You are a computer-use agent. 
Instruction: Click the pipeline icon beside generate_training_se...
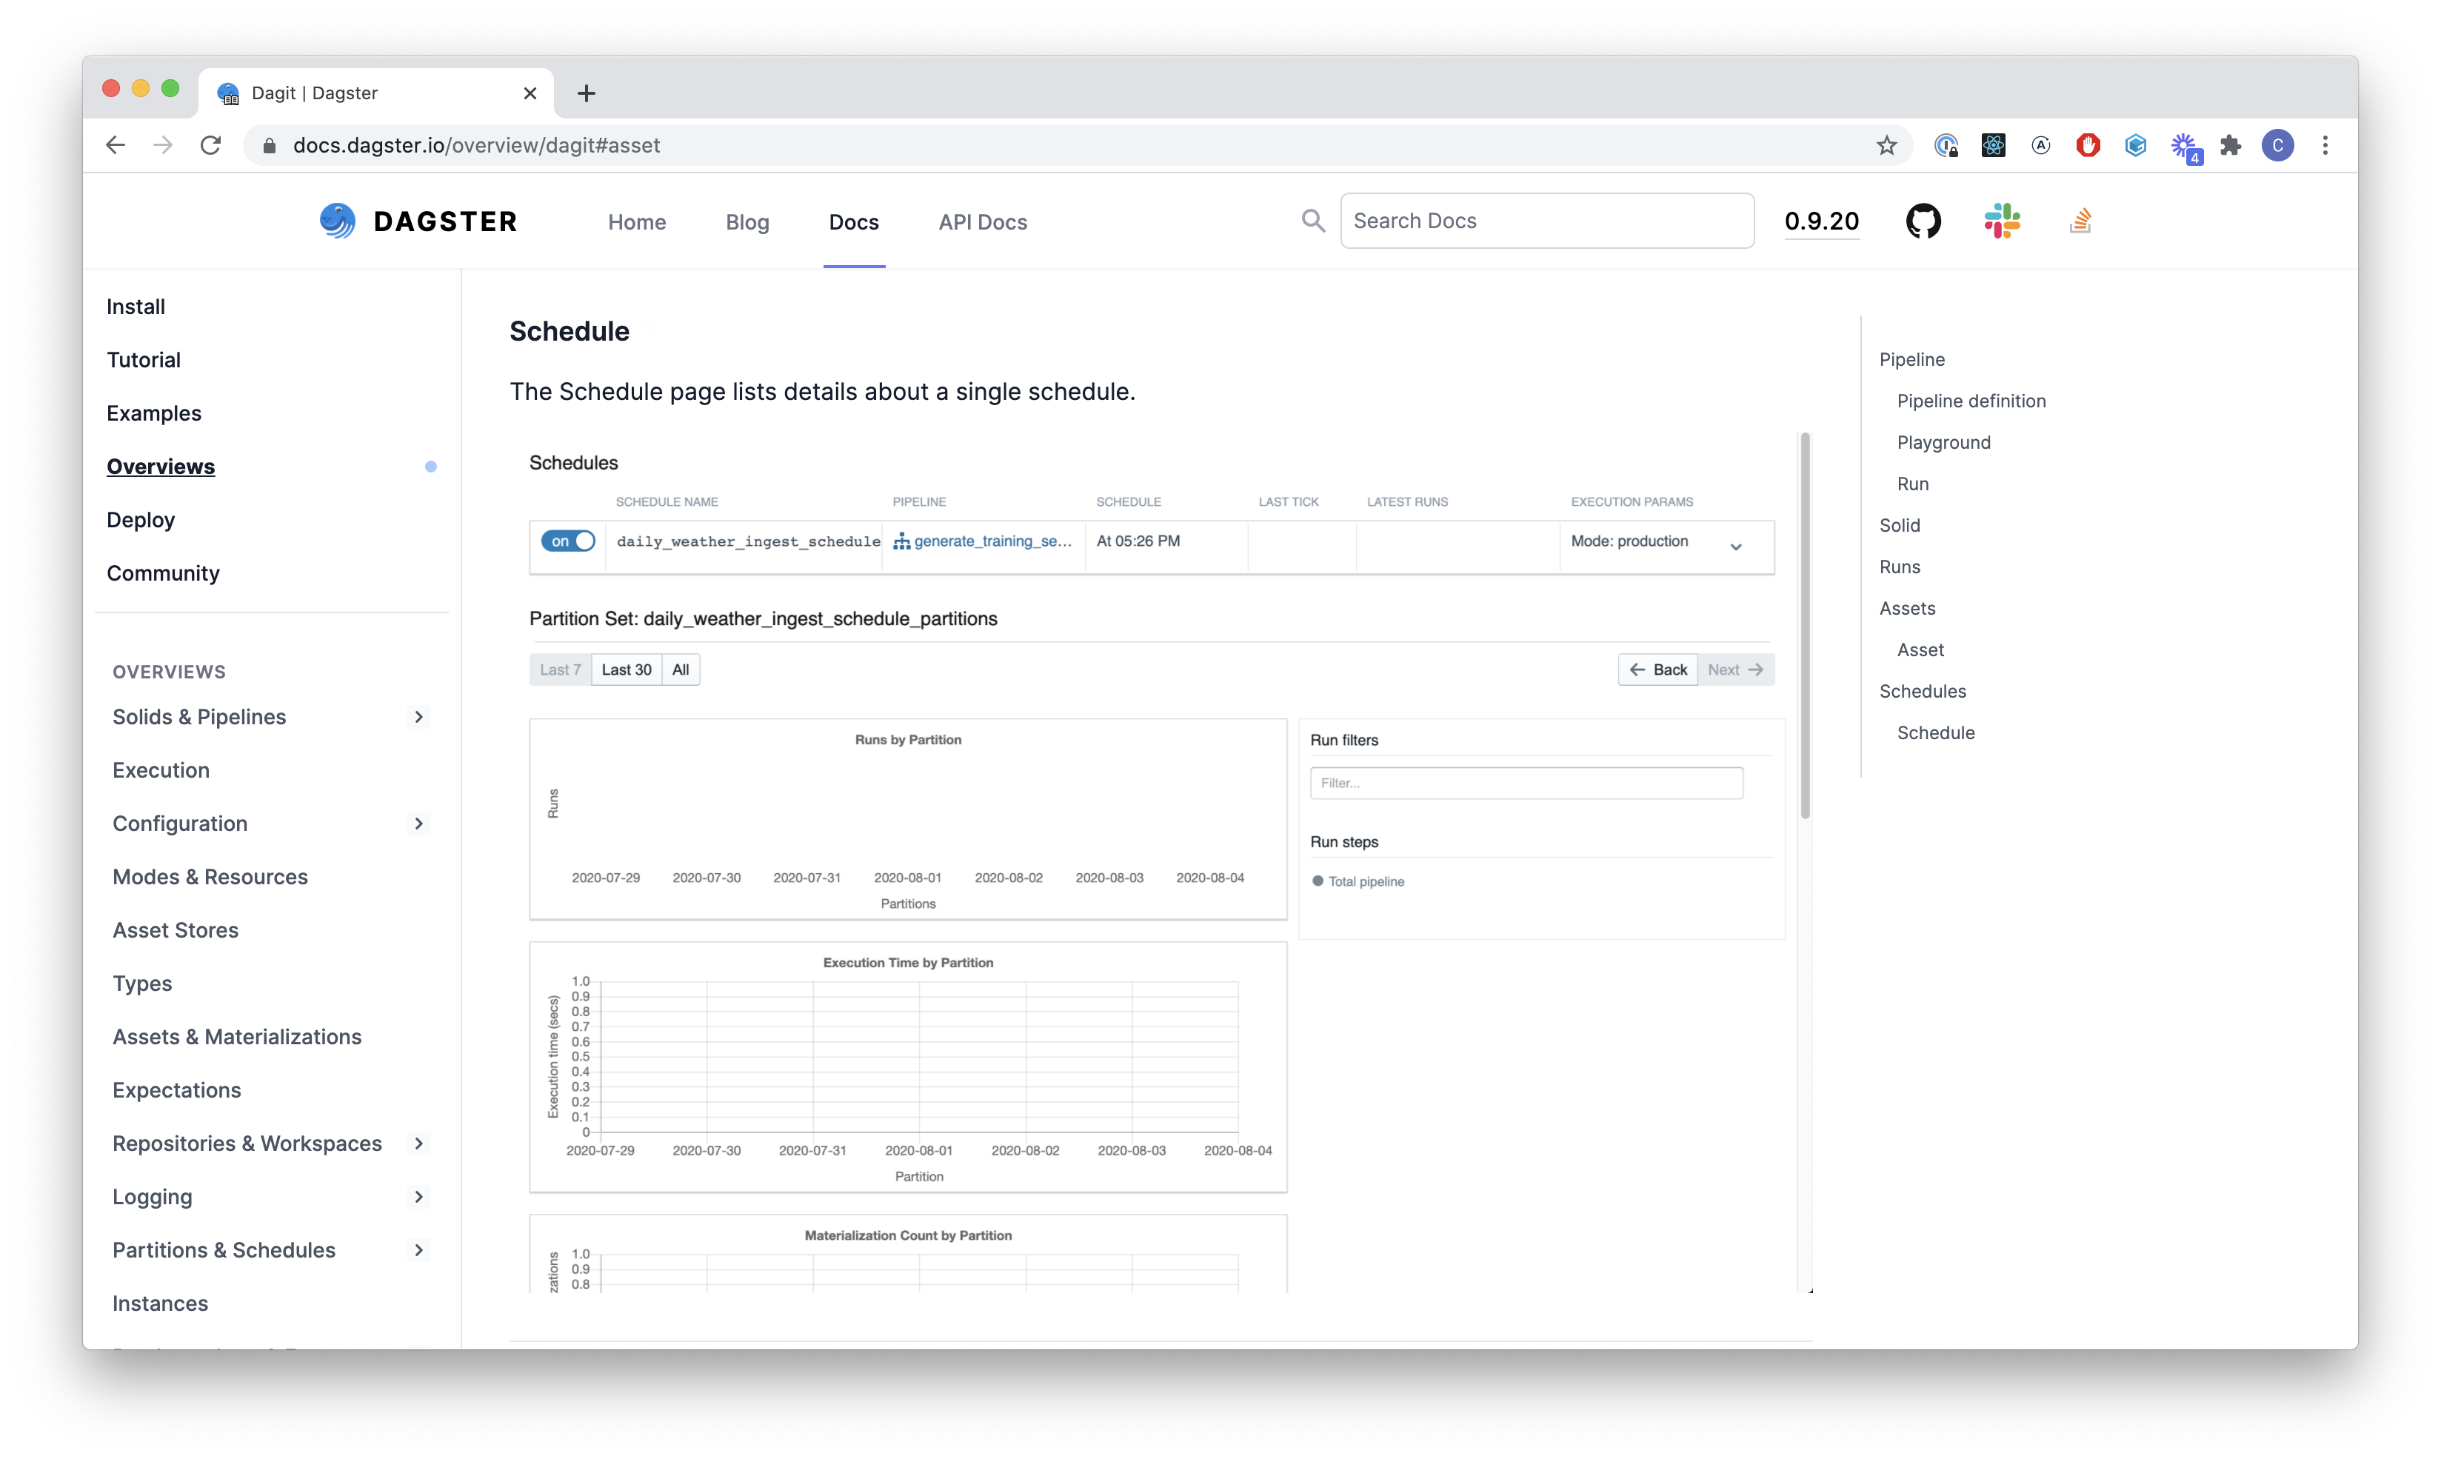901,541
